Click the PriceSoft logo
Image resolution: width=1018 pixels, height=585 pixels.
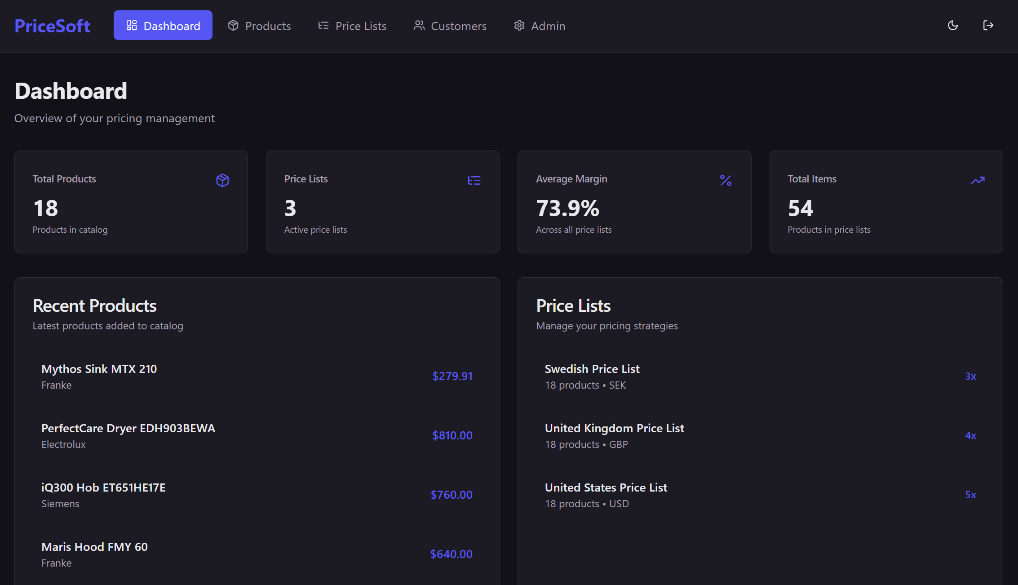pyautogui.click(x=52, y=26)
